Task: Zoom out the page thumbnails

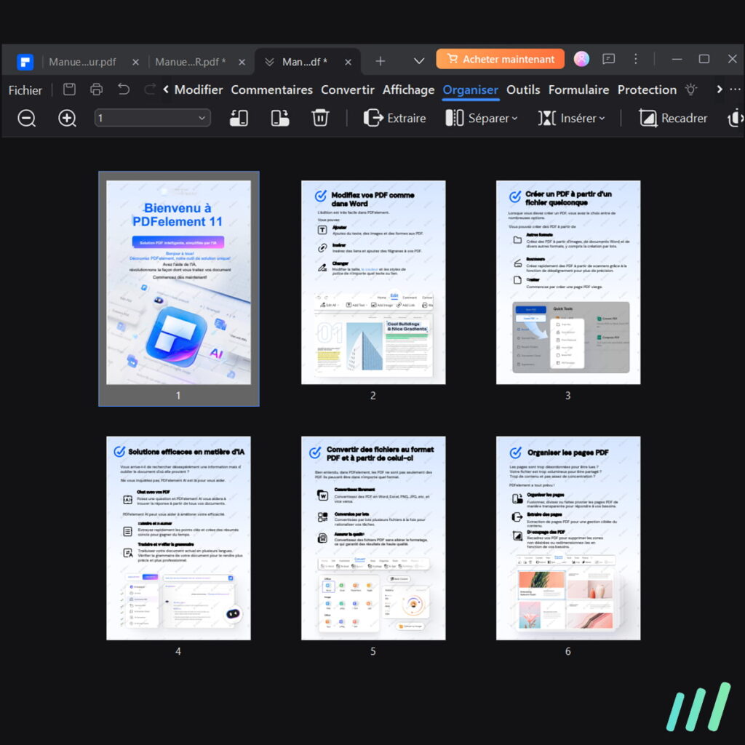Action: point(27,118)
